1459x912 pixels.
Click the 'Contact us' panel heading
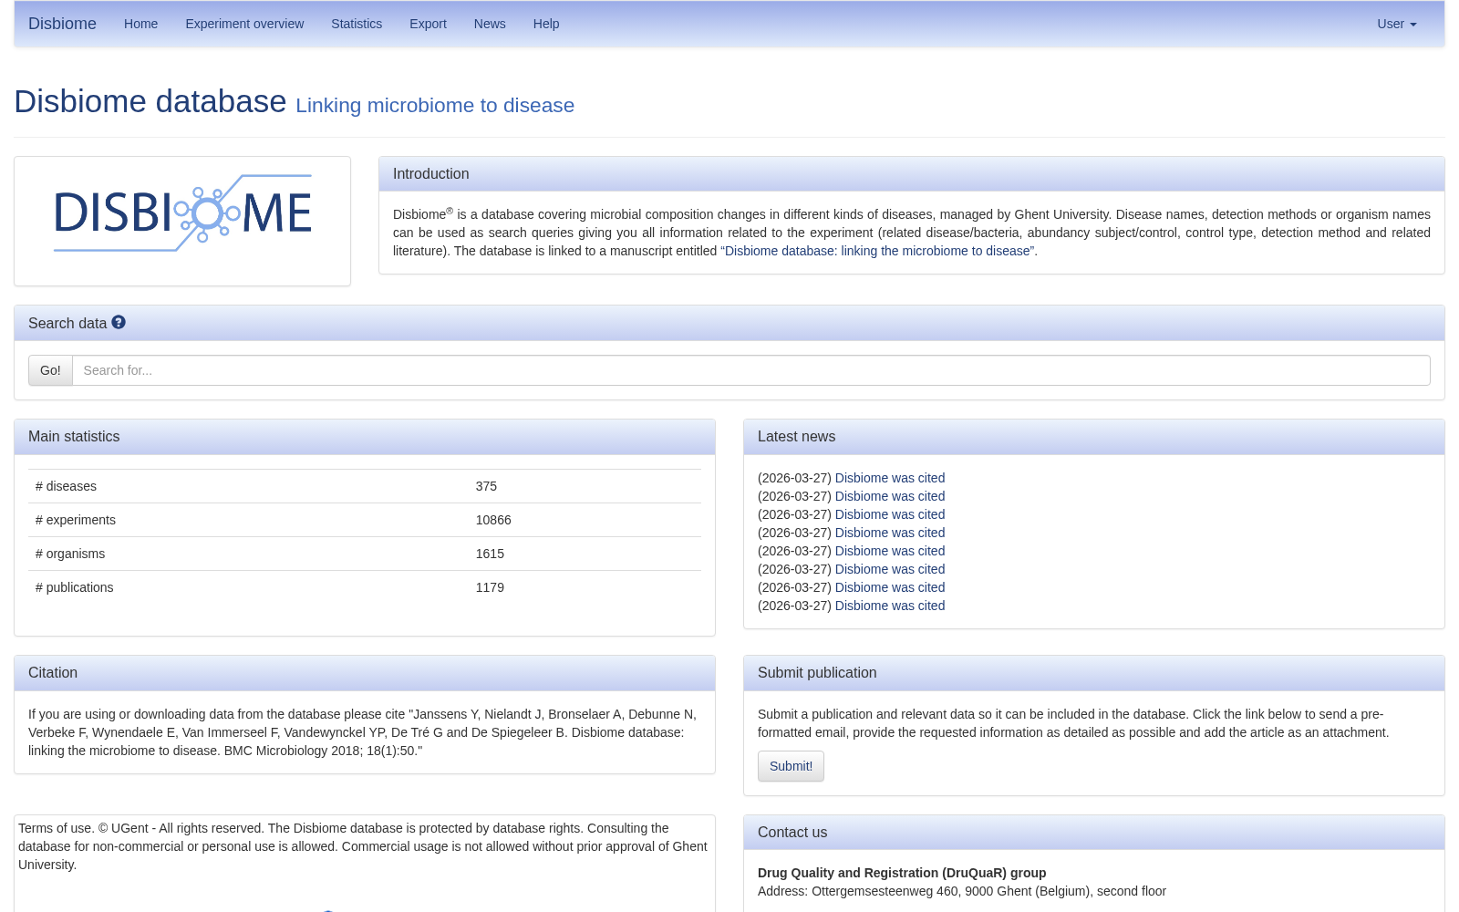(x=792, y=832)
